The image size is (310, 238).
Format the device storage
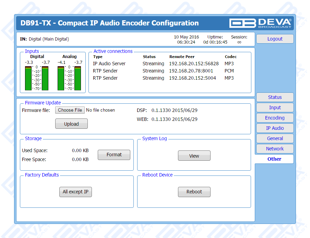[x=114, y=155]
